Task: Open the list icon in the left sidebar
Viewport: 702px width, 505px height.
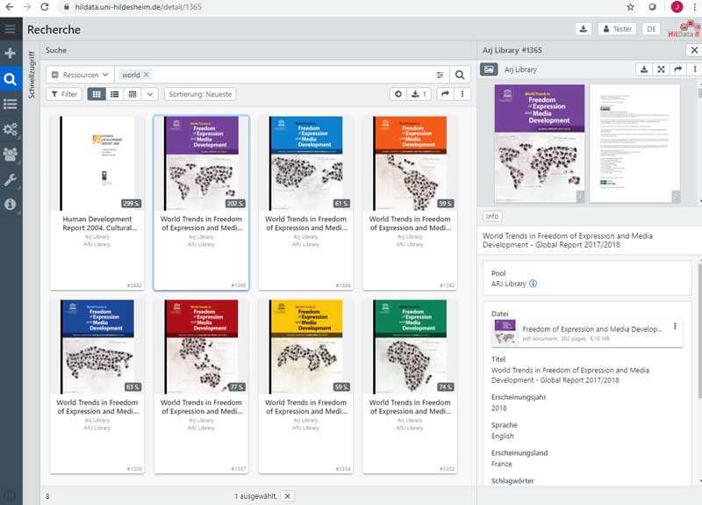Action: (x=10, y=104)
